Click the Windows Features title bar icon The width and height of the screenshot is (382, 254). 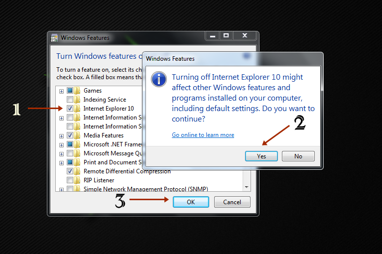(54, 38)
